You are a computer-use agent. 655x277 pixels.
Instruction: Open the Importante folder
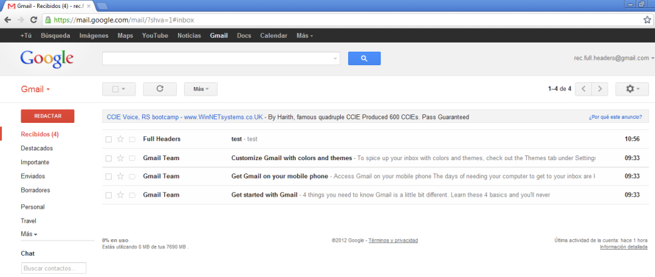[x=35, y=162]
